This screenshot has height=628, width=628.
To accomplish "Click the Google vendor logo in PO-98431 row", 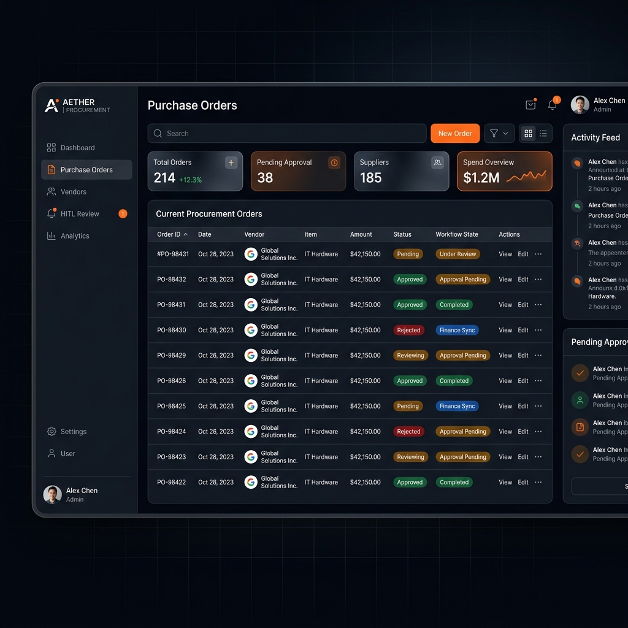I will [x=251, y=254].
